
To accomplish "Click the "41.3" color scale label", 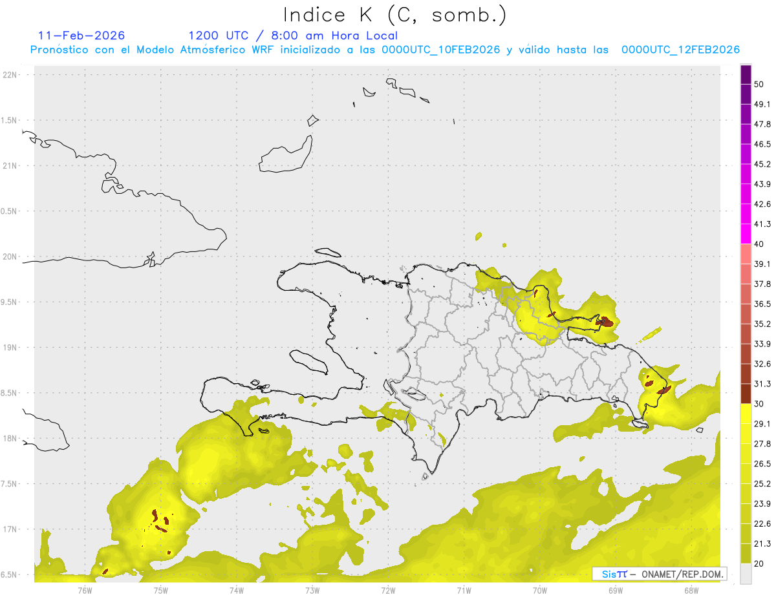I will 763,224.
